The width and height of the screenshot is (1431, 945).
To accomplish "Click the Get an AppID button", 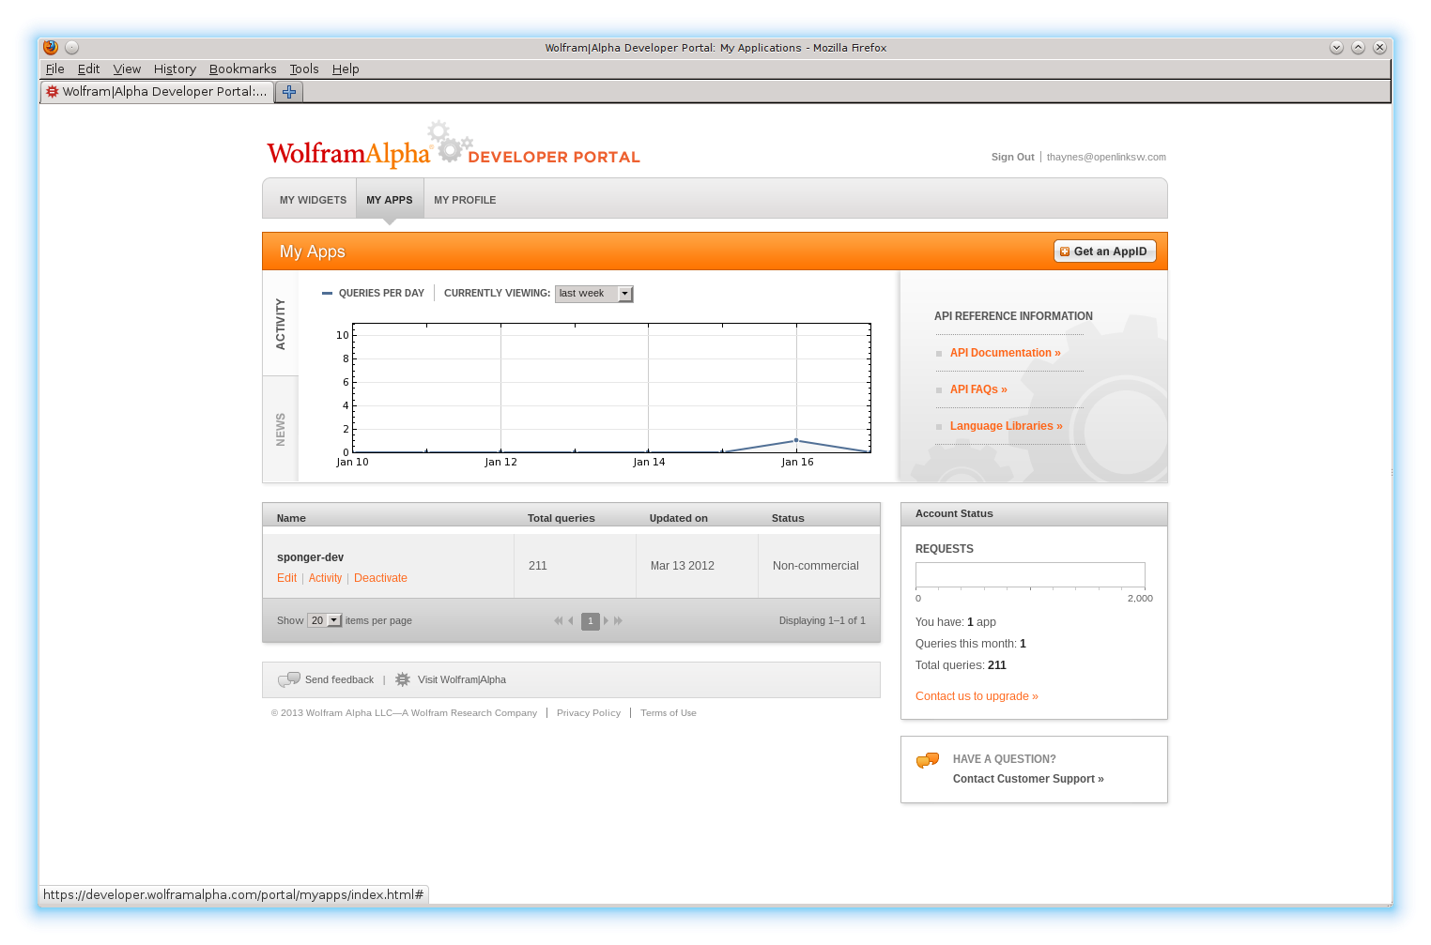I will [1105, 251].
